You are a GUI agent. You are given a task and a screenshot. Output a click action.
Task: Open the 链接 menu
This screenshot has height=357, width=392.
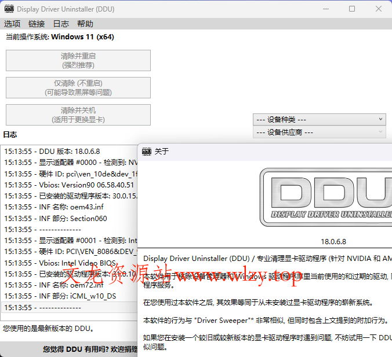37,24
